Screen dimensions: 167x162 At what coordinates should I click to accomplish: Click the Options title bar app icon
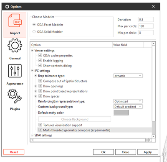(7, 7)
